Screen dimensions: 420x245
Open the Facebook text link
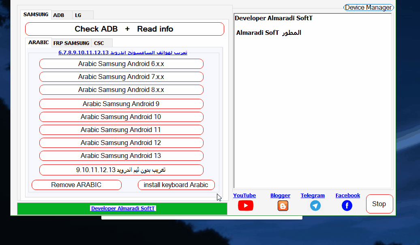point(348,196)
